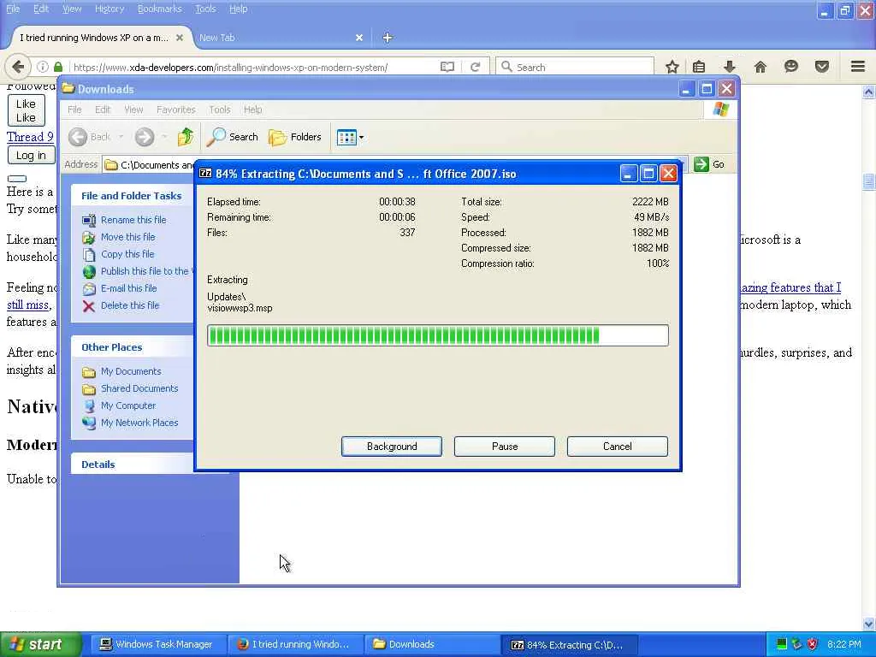The image size is (876, 657).
Task: Open View menu in Downloads window
Action: [x=133, y=109]
